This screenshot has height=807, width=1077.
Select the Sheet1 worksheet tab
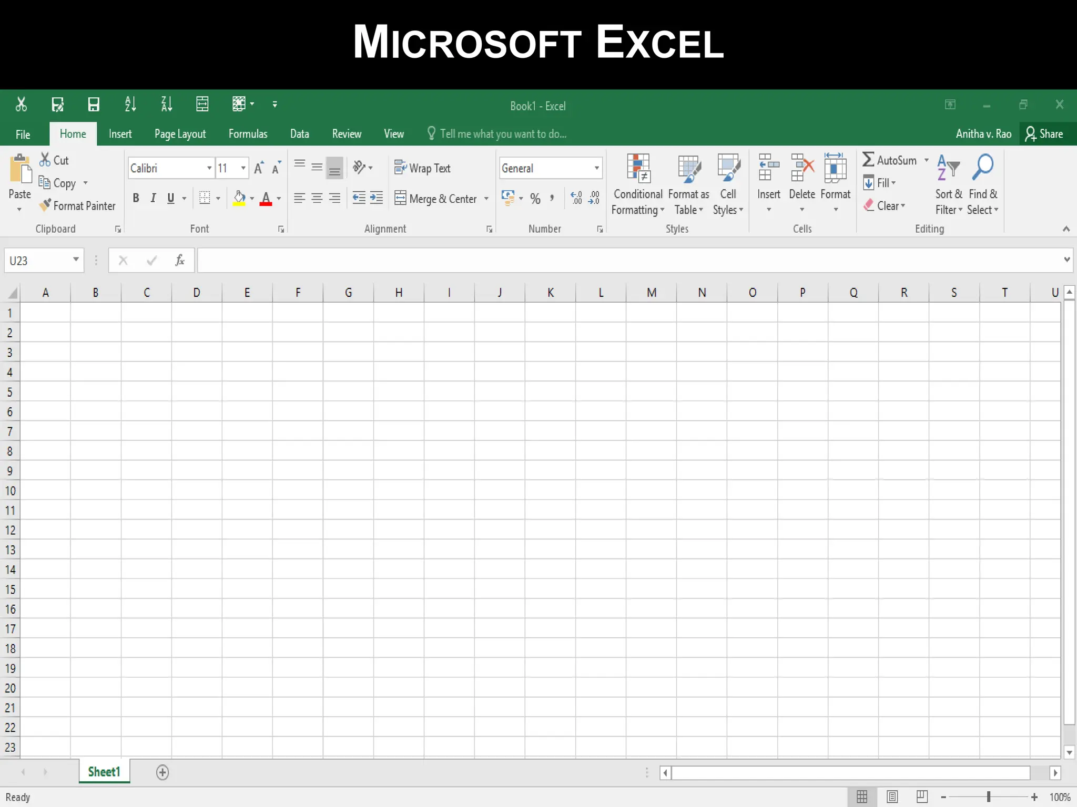click(x=104, y=772)
